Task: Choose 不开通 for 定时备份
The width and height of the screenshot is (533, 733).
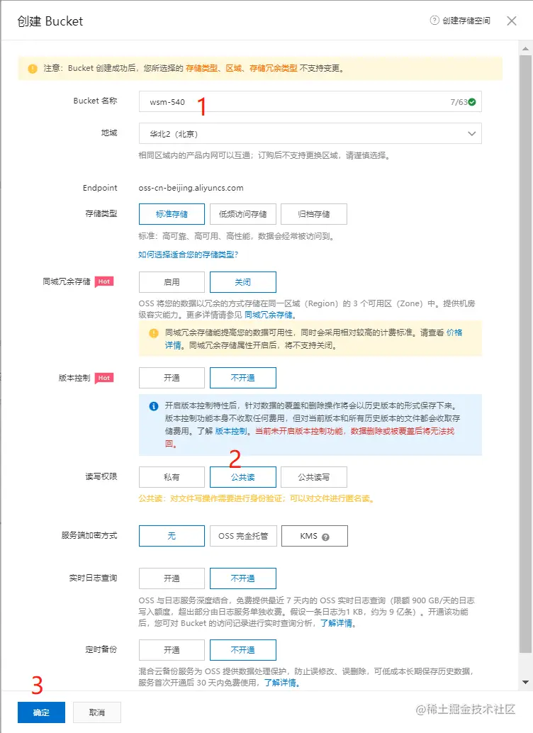Action: point(243,650)
